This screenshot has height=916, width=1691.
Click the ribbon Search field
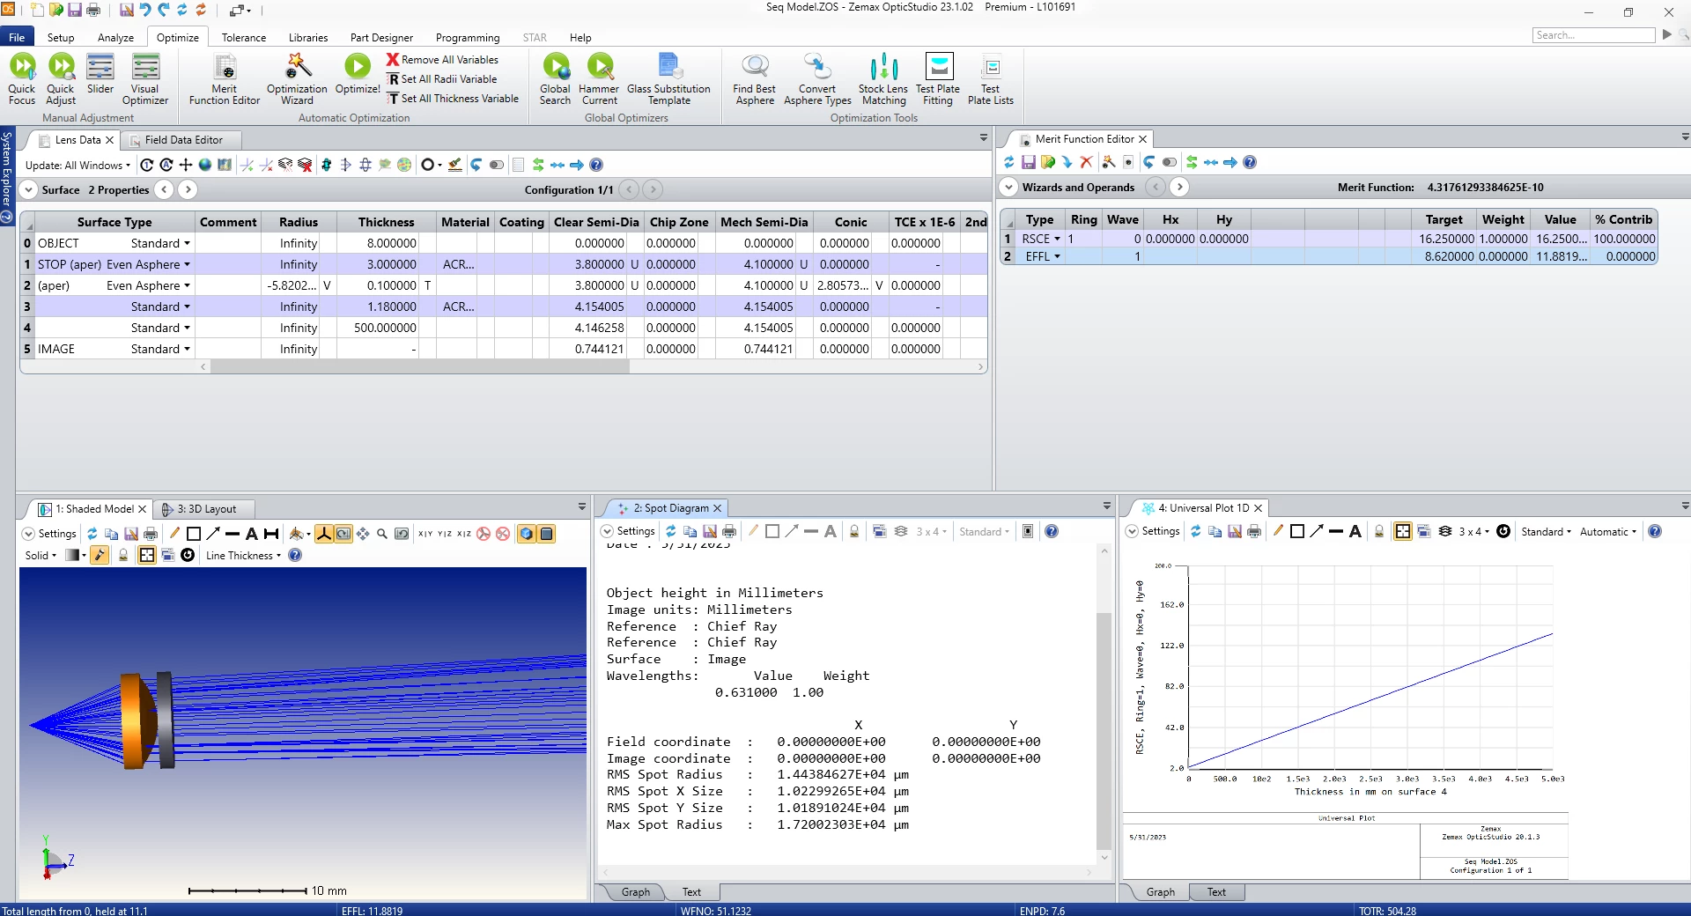click(x=1593, y=35)
